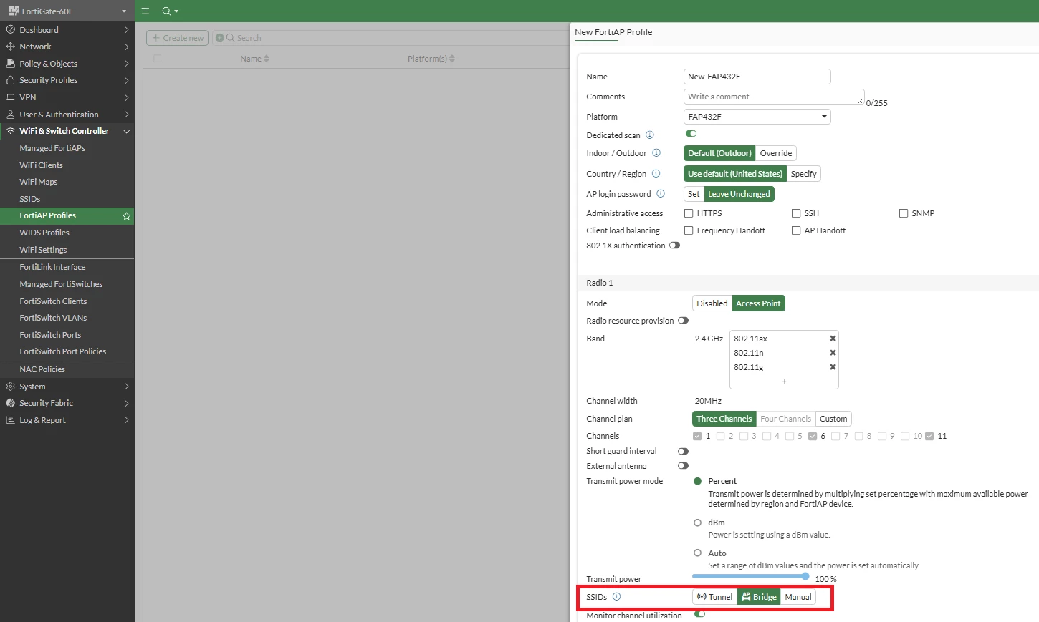Click info icon next to Dedicated scan
This screenshot has width=1039, height=622.
click(x=650, y=135)
